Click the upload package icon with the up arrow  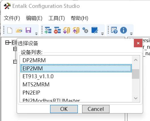point(76,30)
